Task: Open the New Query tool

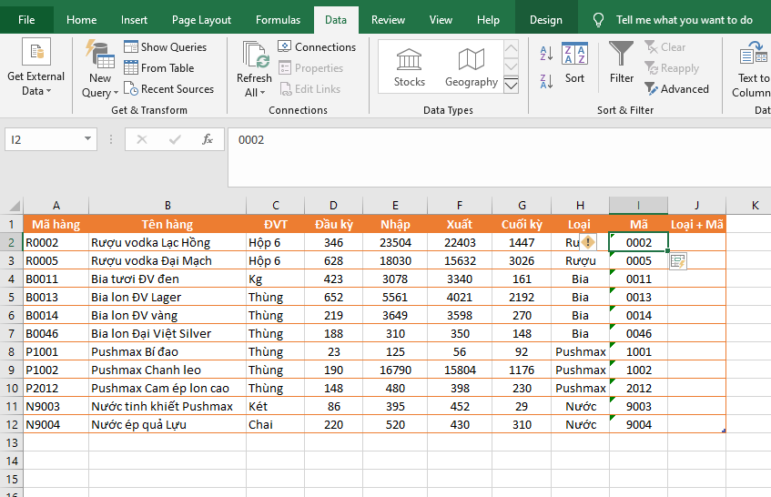Action: [100, 57]
